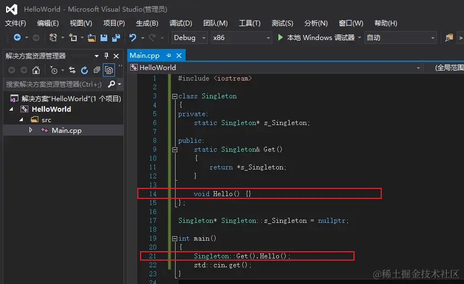The image size is (464, 284).
Task: Click the Open File folder icon
Action: [92, 38]
